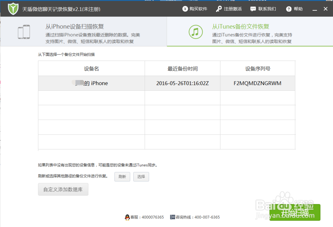This screenshot has width=333, height=227.
Task: Click the 联系我们 link
Action: pyautogui.click(x=266, y=9)
